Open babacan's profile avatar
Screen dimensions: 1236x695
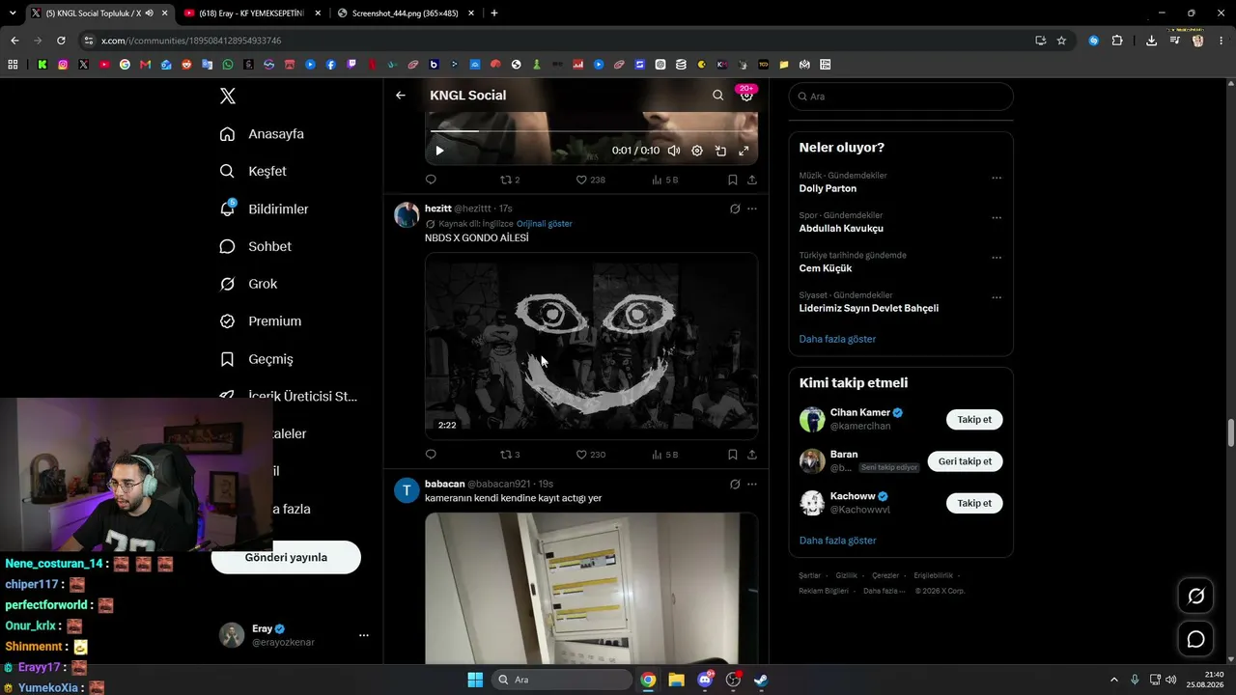407,490
